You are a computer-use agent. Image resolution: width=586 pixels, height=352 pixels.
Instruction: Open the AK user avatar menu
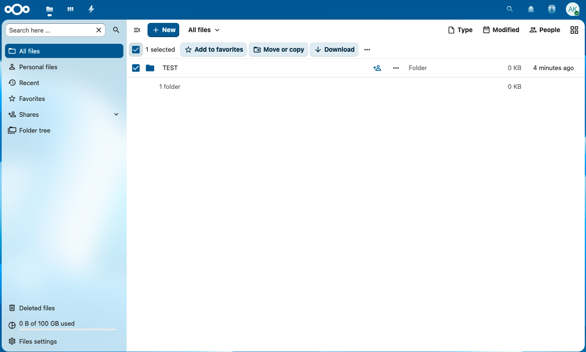[572, 9]
